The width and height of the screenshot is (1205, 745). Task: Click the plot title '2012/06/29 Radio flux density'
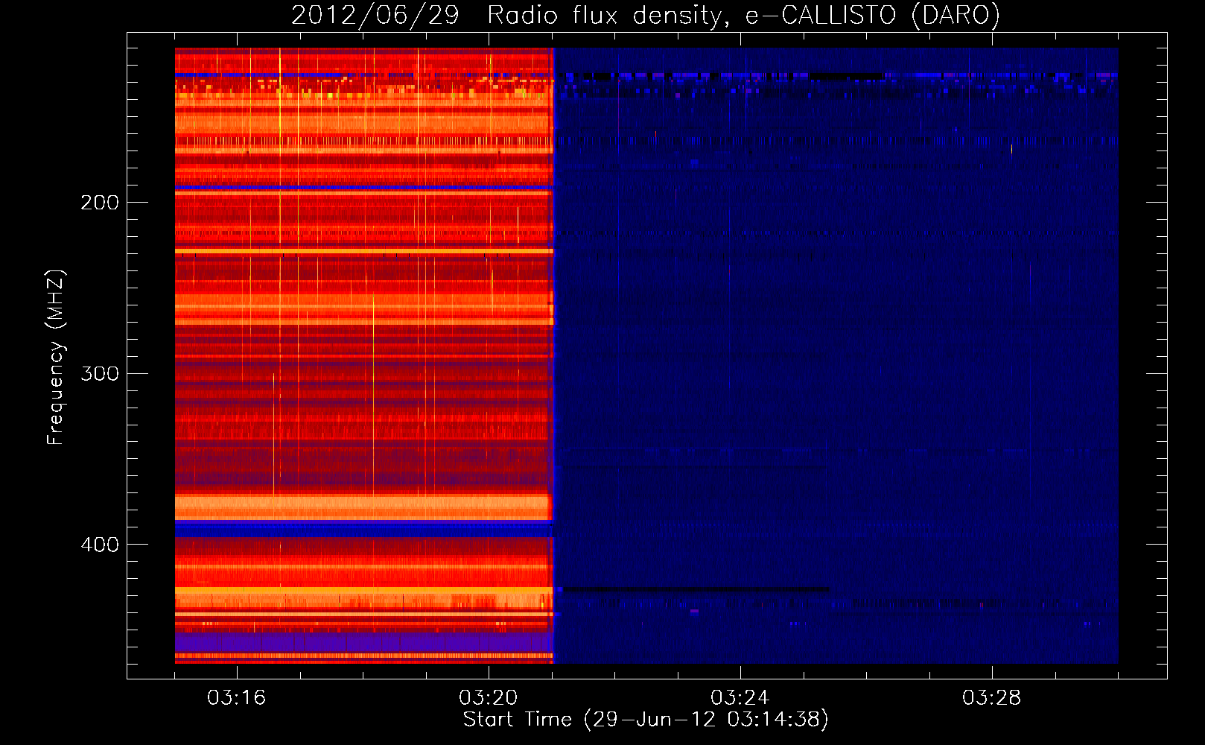coord(645,16)
